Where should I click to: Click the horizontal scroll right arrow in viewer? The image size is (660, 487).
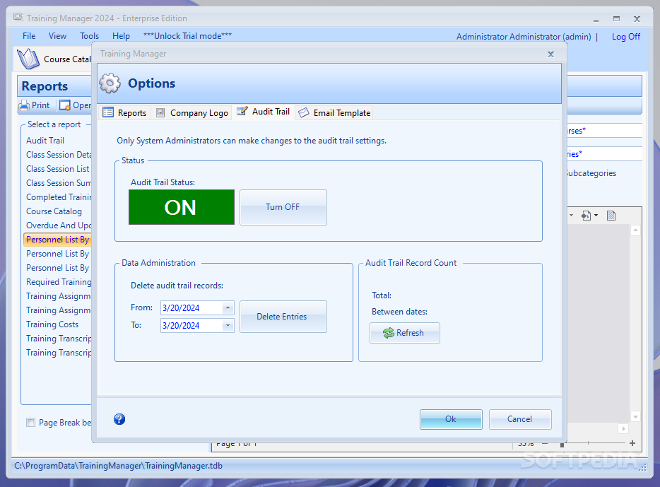point(623,428)
